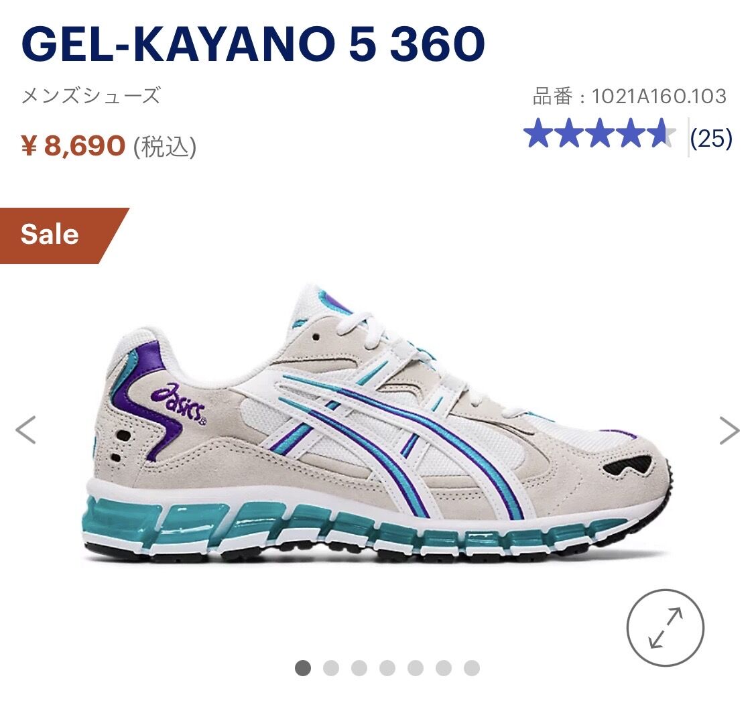Viewport: 754px width, 709px height.
Task: Select the sixth carousel dot
Action: coord(444,667)
